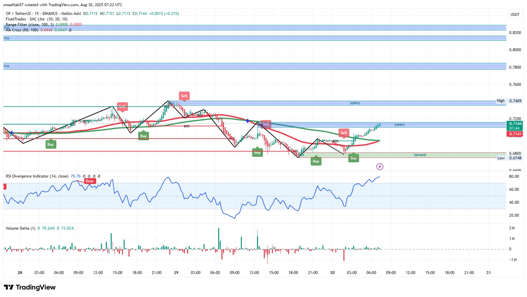Select the green 0.7144 current price label
527x297 pixels.
click(515, 124)
